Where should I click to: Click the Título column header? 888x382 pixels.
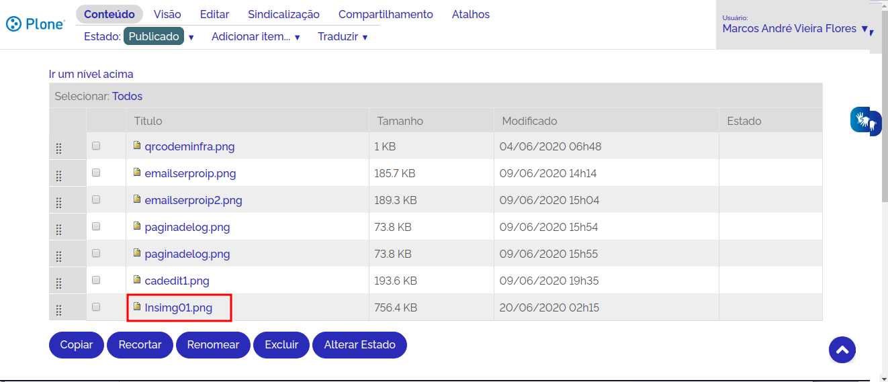coord(247,121)
